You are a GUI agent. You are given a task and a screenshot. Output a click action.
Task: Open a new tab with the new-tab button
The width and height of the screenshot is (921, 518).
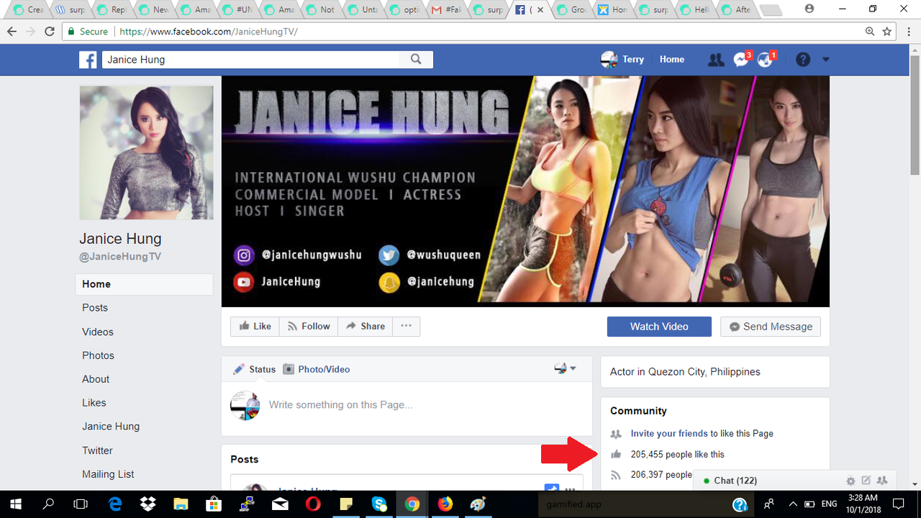pos(771,10)
